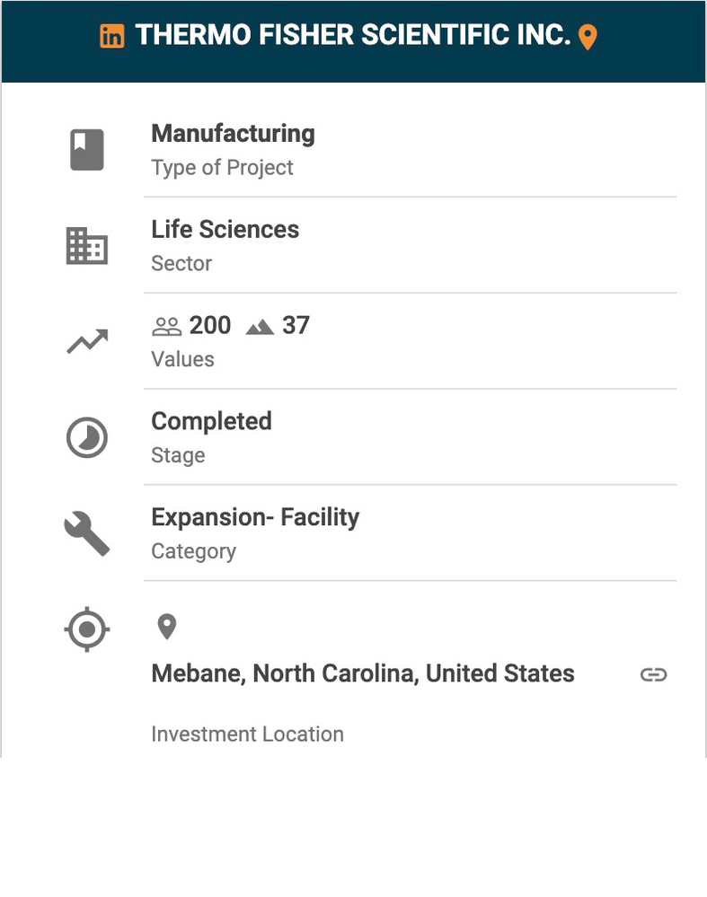Screen dimensions: 707x897
Task: Select the Life Sciences sector text
Action: click(x=225, y=230)
